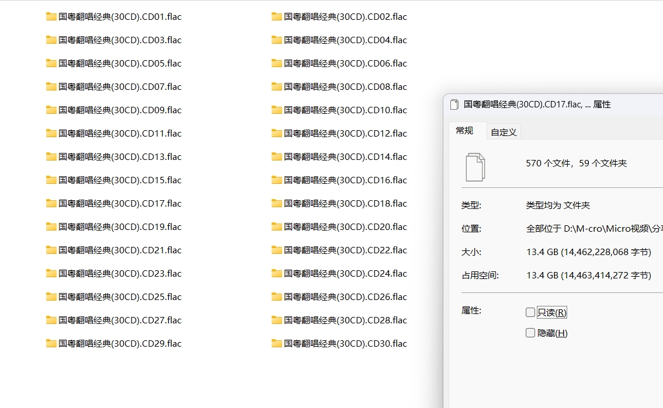Image resolution: width=663 pixels, height=408 pixels.
Task: Click the folder icon of CD10.flac
Action: 276,110
